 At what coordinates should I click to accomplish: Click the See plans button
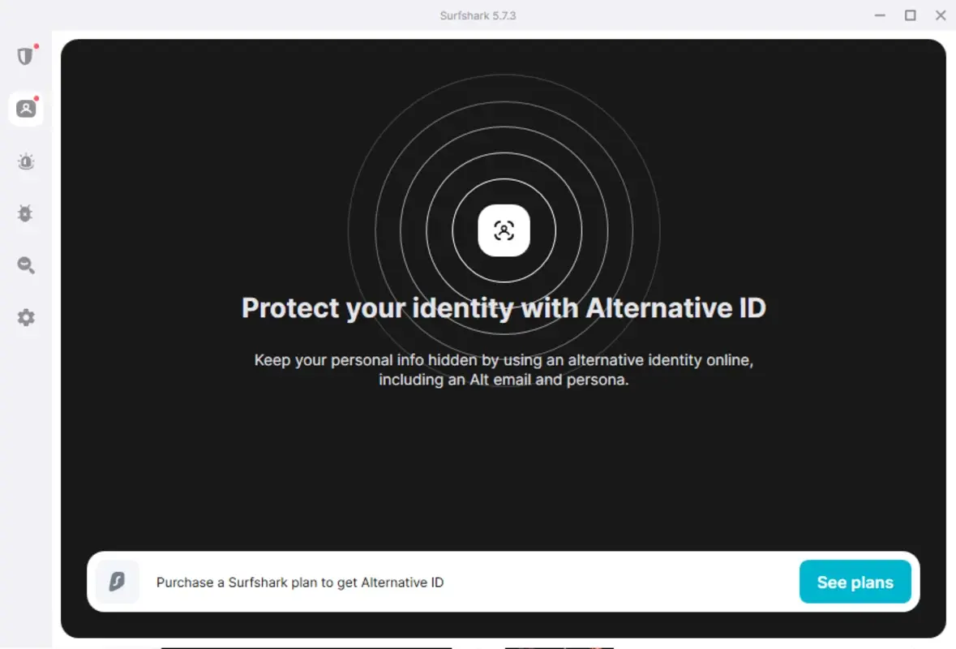[x=855, y=582]
